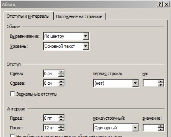Decrease the значение line spacing value
The image size is (171, 137).
[161, 129]
